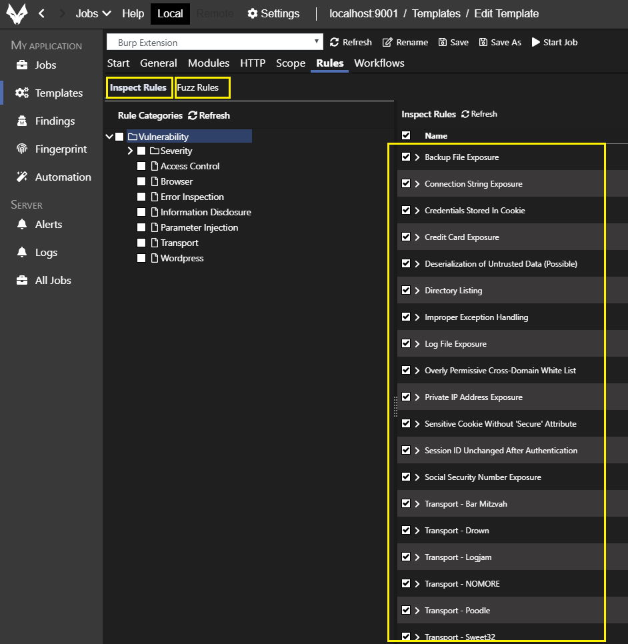Expand the Improper Exception Handling rule

[417, 317]
